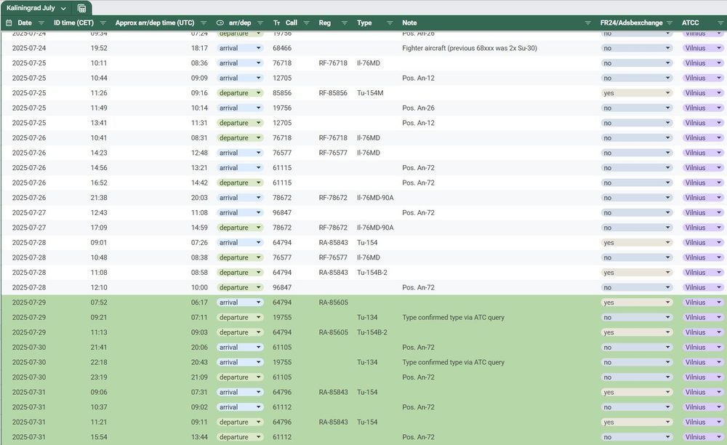The height and width of the screenshot is (445, 727).
Task: Select 'RF-76577' reg in 14:23 row
Action: [333, 153]
